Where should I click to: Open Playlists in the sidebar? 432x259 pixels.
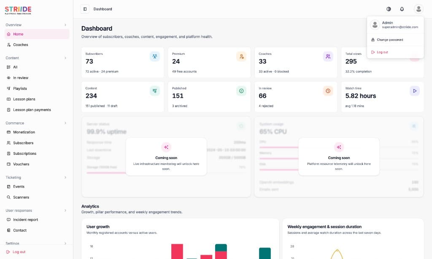point(37,89)
